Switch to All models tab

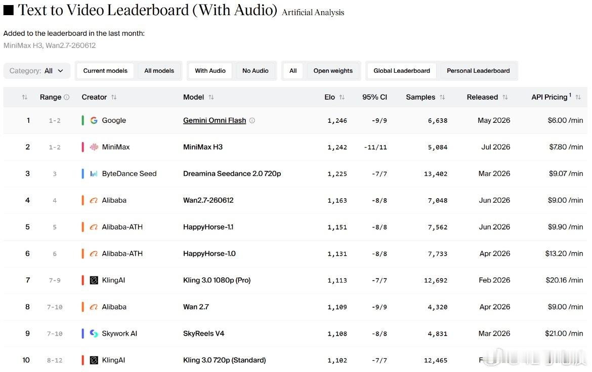pyautogui.click(x=159, y=71)
